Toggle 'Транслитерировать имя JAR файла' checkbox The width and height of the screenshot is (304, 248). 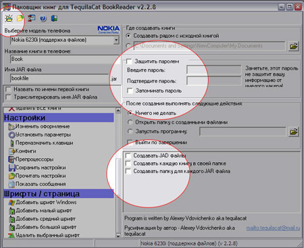pyautogui.click(x=8, y=97)
